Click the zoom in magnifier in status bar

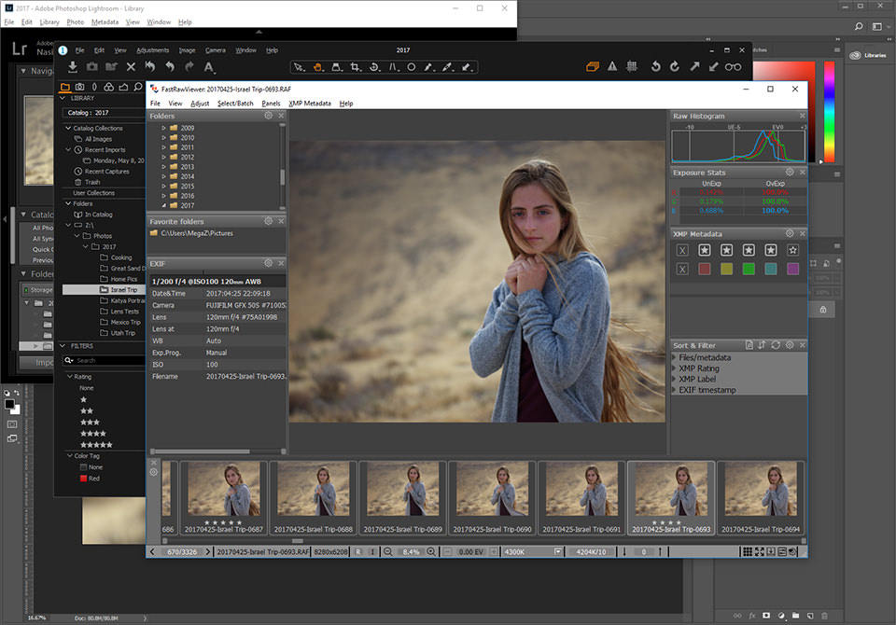pyautogui.click(x=431, y=552)
